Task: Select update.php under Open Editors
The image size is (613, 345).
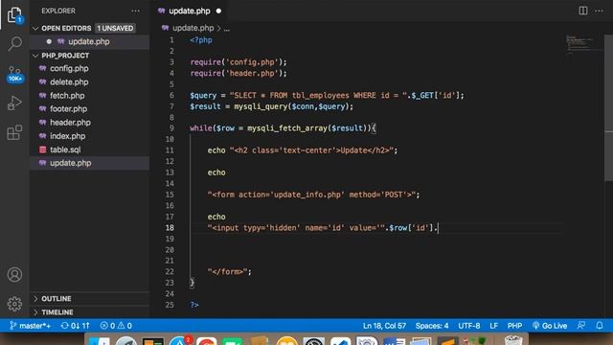Action: 89,41
